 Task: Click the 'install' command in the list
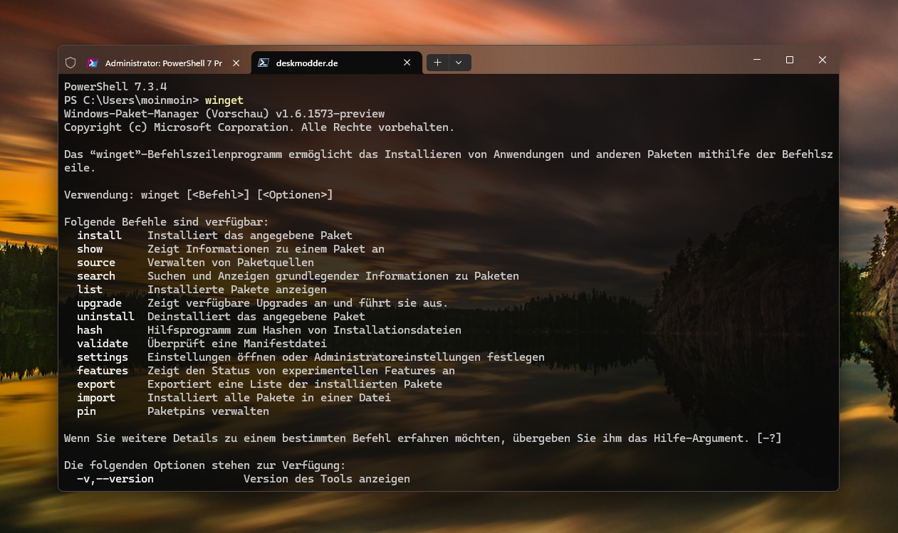99,236
